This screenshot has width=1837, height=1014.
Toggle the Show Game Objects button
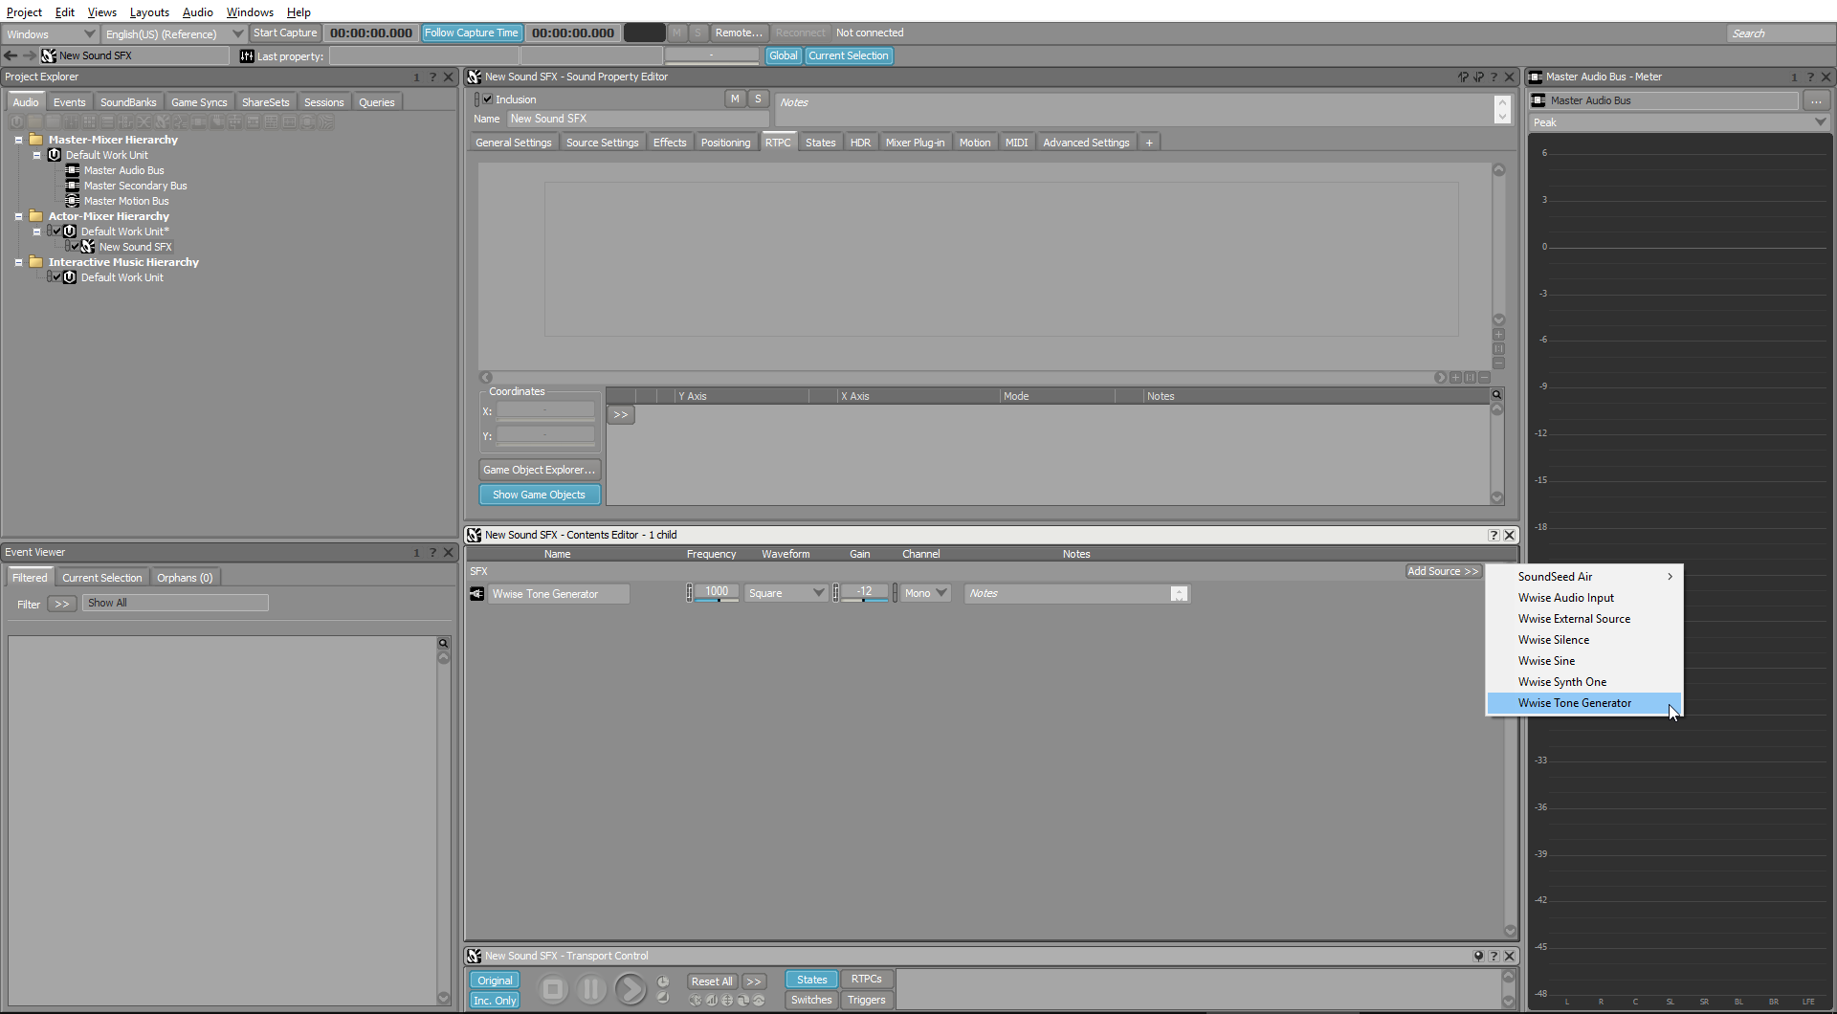pyautogui.click(x=539, y=495)
